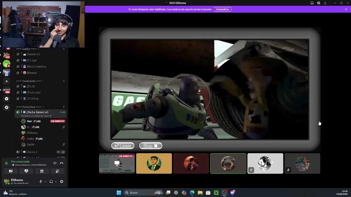
Task: Add a channel to the Lobby category
Action: pyautogui.click(x=64, y=49)
